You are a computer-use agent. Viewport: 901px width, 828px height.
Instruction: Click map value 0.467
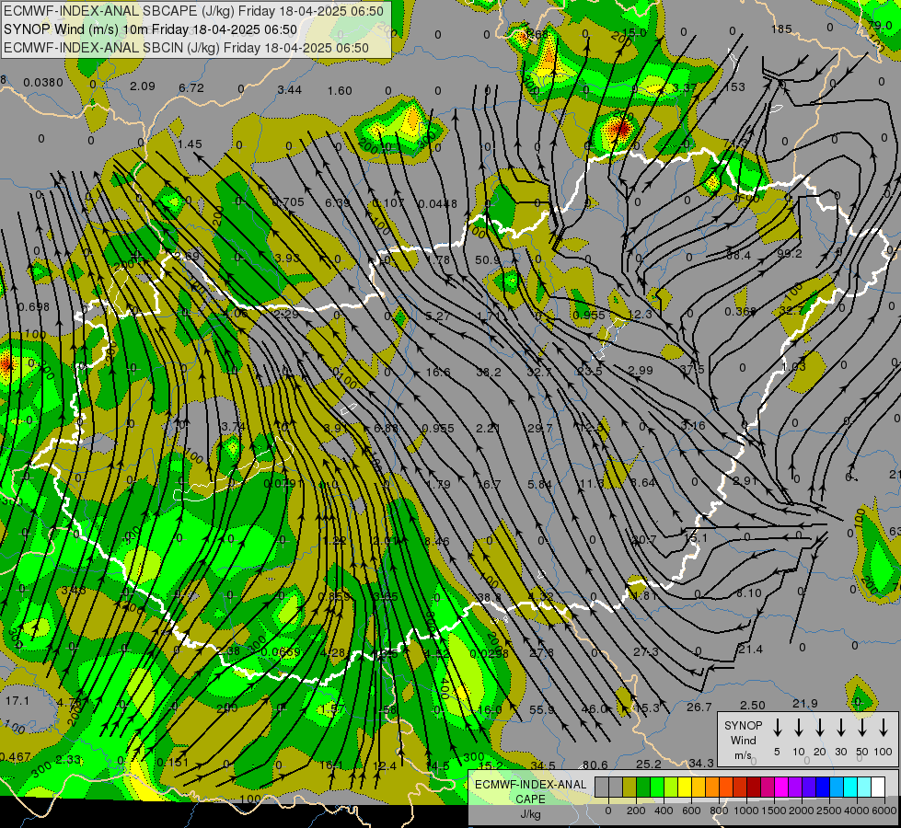tap(16, 757)
